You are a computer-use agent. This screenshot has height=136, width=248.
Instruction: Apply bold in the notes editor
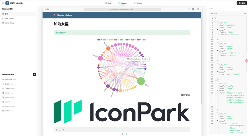[56, 130]
